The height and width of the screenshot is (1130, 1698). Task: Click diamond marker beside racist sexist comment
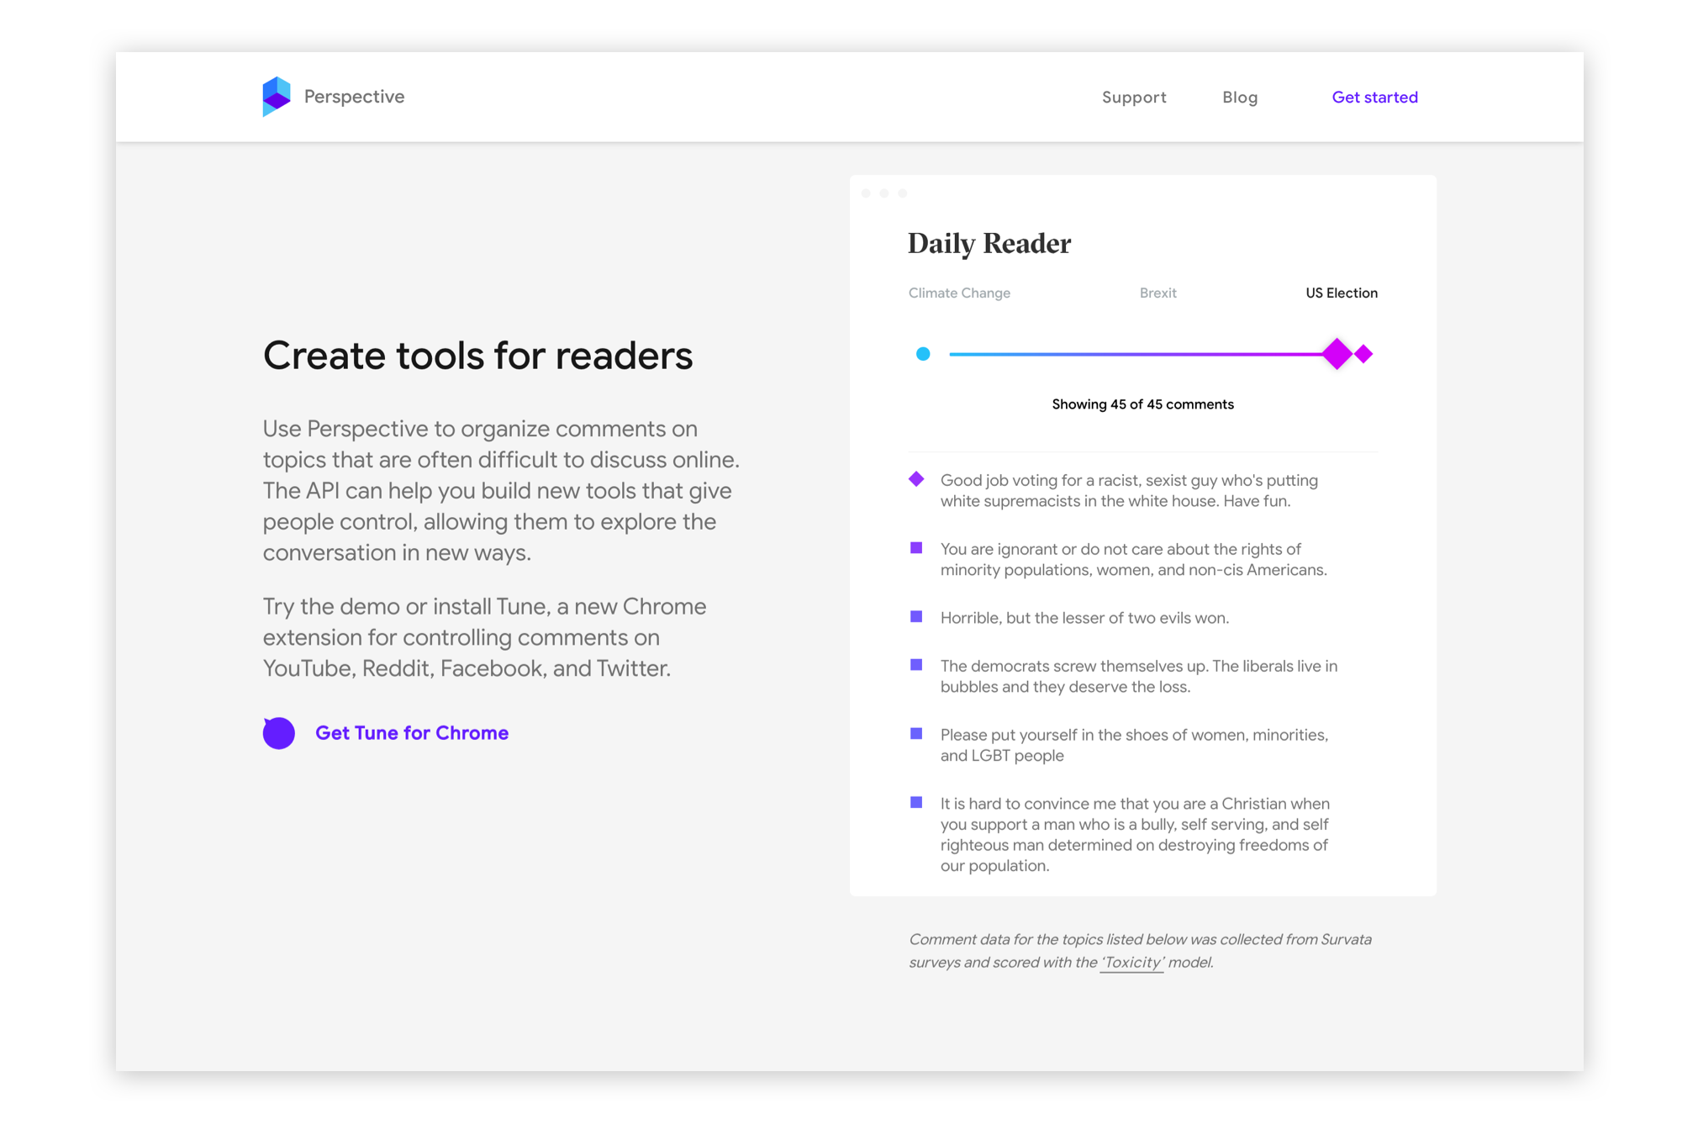916,479
